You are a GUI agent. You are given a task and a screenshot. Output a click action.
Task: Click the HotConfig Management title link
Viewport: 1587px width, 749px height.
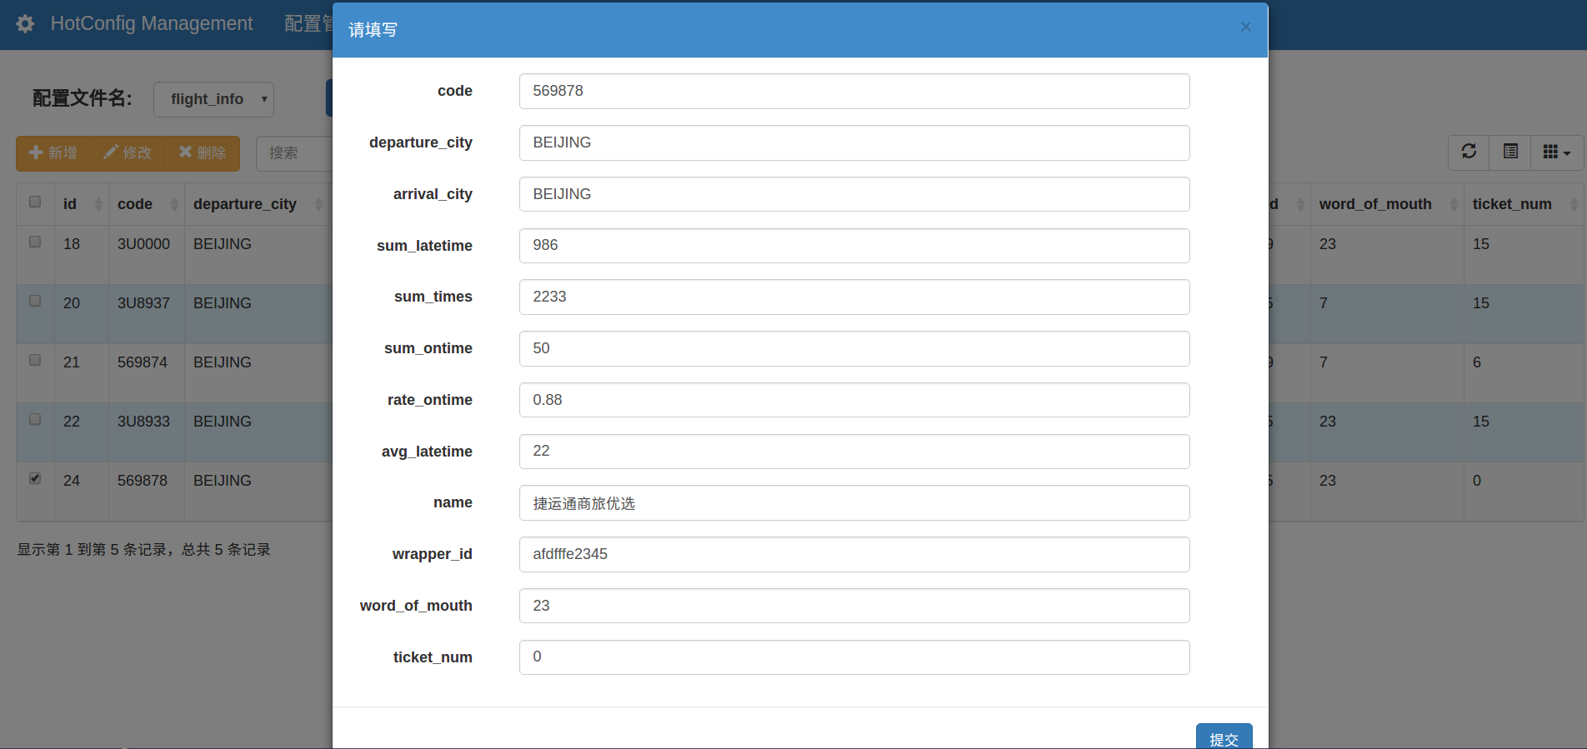(x=151, y=23)
